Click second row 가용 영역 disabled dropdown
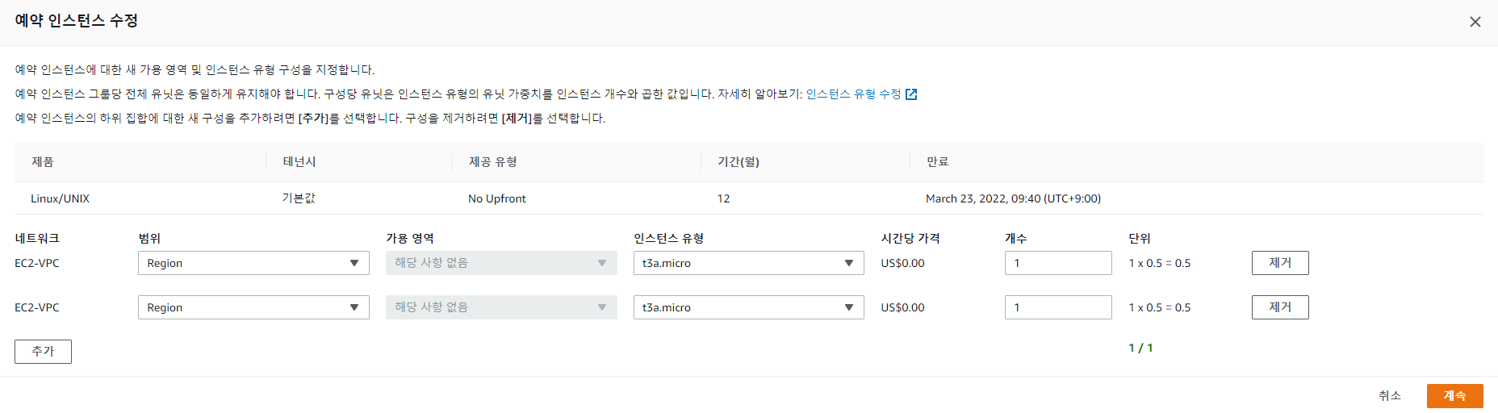This screenshot has width=1498, height=413. [x=501, y=307]
